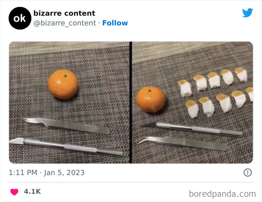Image resolution: width=262 pixels, height=202 pixels.
Task: Open the right photo of peeled segments
Action: [x=192, y=102]
